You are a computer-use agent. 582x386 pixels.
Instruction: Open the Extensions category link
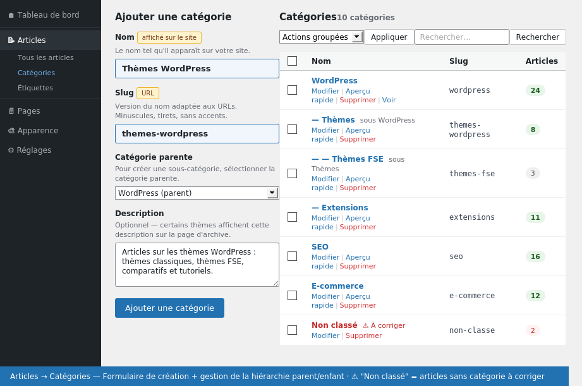340,207
